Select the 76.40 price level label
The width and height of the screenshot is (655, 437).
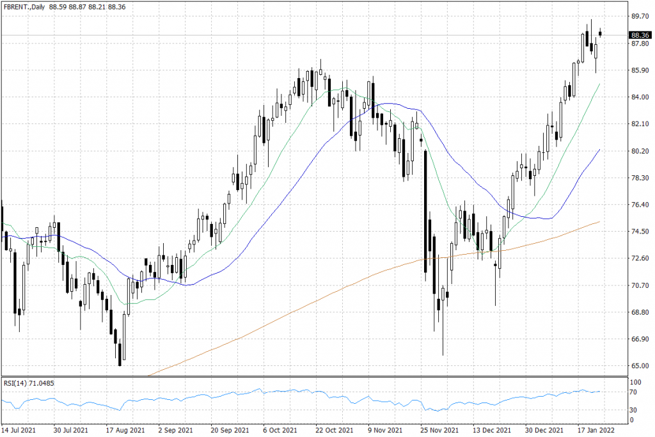click(x=640, y=205)
